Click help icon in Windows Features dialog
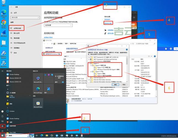This screenshot has height=138, width=178. pos(127,50)
